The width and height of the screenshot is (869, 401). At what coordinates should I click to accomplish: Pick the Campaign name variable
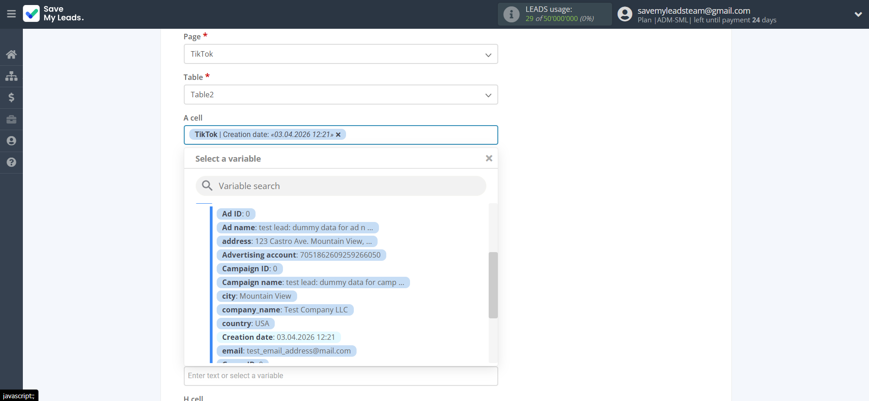pyautogui.click(x=313, y=282)
